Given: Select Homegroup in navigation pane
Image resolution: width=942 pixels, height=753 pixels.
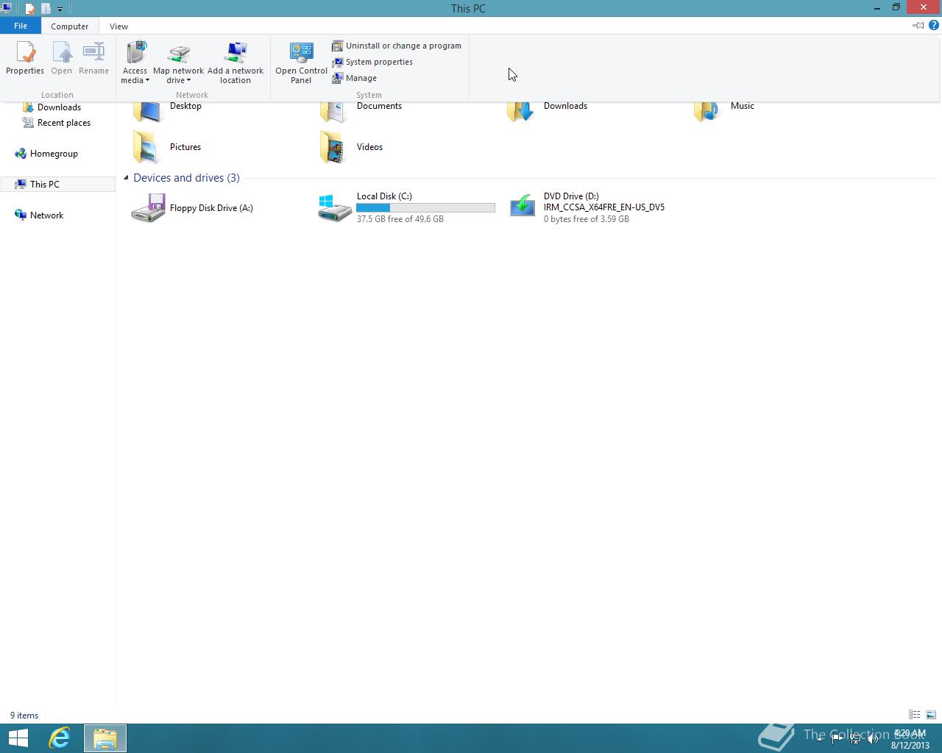Looking at the screenshot, I should pos(54,154).
